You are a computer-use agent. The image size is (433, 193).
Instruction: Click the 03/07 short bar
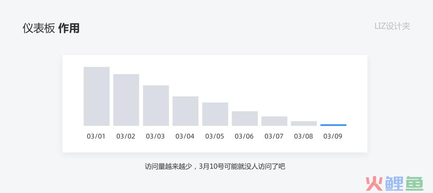tap(274, 121)
